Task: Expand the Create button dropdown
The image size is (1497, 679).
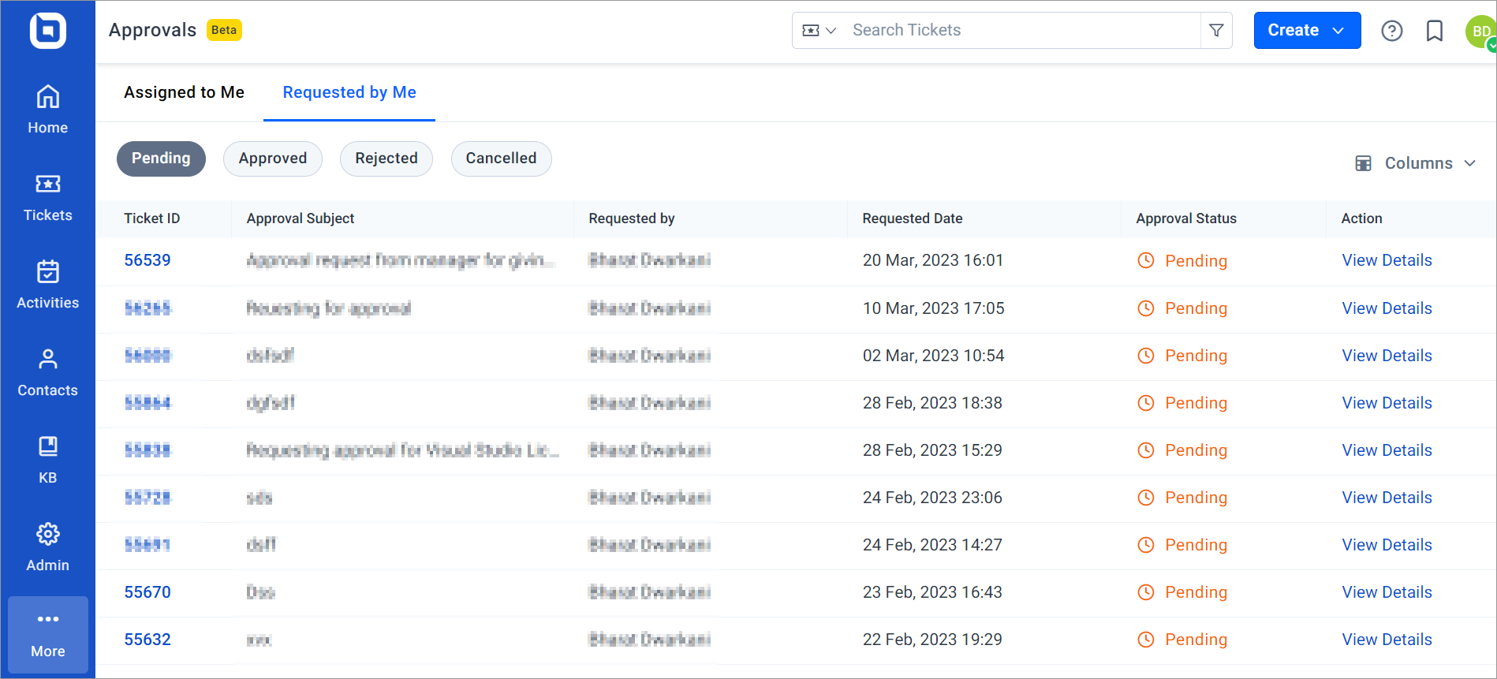Action: pyautogui.click(x=1307, y=30)
